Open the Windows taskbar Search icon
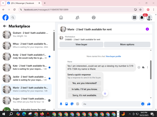157x117 pixels. (11, 114)
